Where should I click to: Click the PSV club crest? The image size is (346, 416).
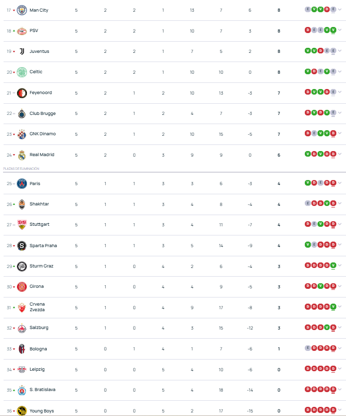[x=22, y=31]
